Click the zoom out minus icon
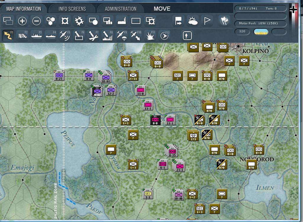303x222 pixels. (36, 21)
